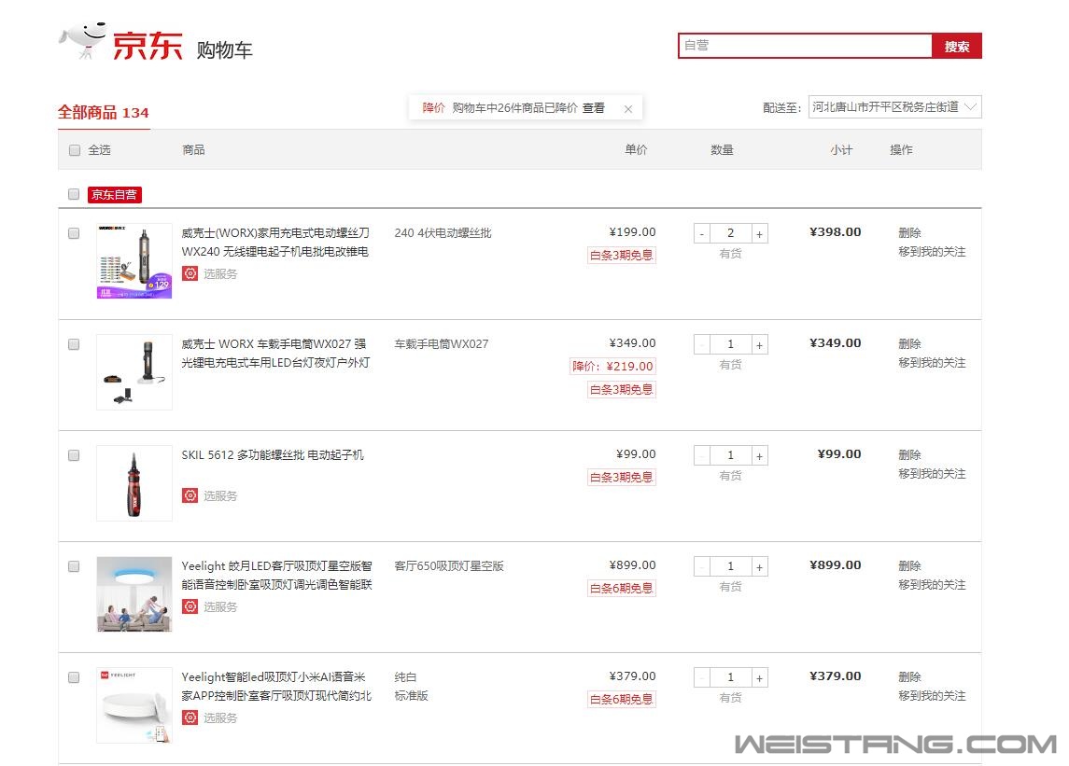Delete the WORX WX027 flashlight from cart
Viewport: 1069px width, 766px height.
click(909, 344)
